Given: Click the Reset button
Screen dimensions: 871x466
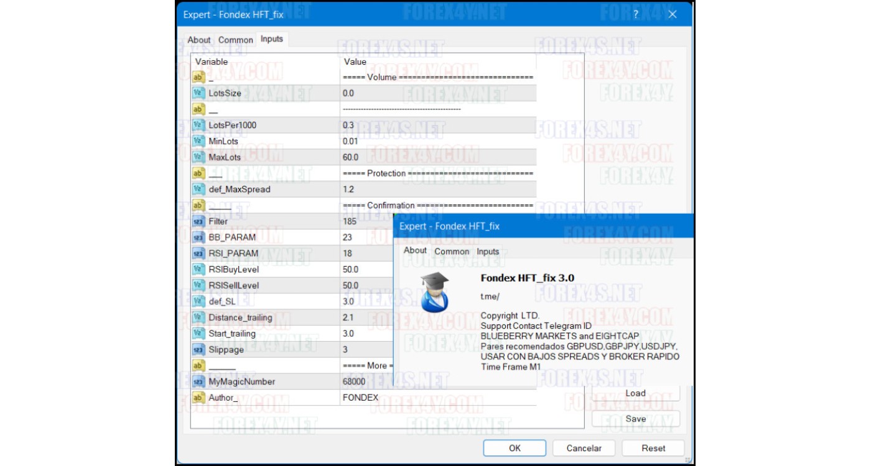Looking at the screenshot, I should tap(653, 448).
